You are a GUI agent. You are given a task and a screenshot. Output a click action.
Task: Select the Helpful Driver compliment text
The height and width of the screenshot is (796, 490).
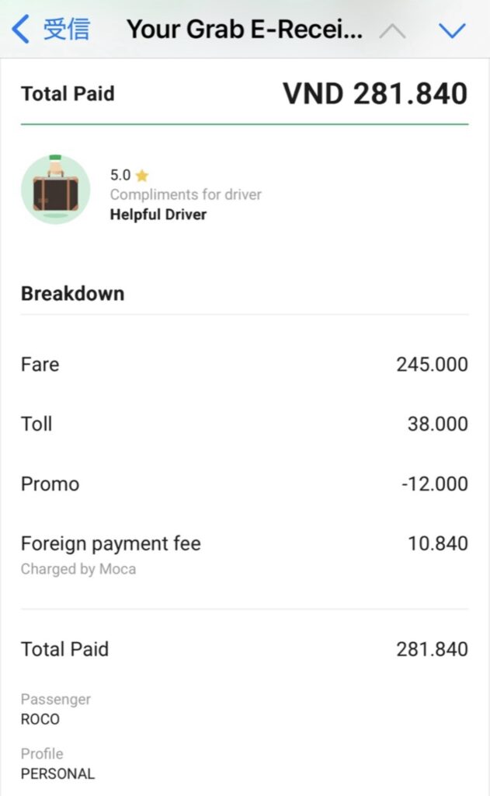158,215
